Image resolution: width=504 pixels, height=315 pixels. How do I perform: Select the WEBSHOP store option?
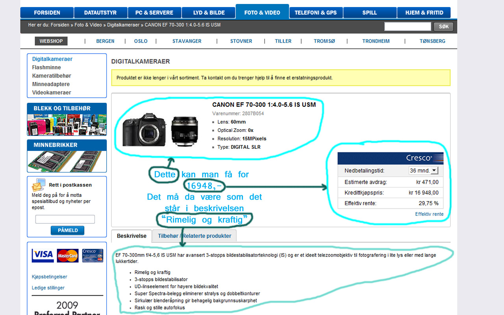pos(51,41)
